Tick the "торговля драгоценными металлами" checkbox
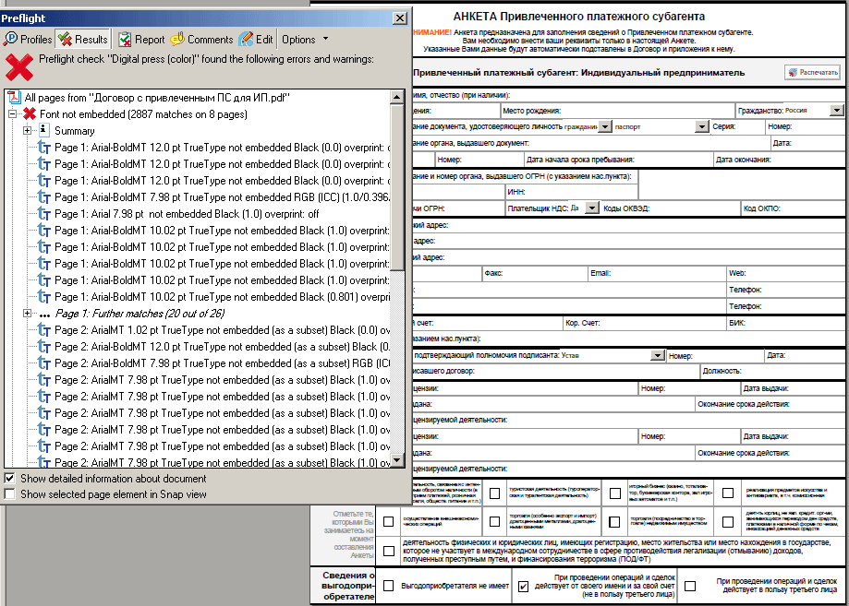This screenshot has width=849, height=606. (x=494, y=522)
